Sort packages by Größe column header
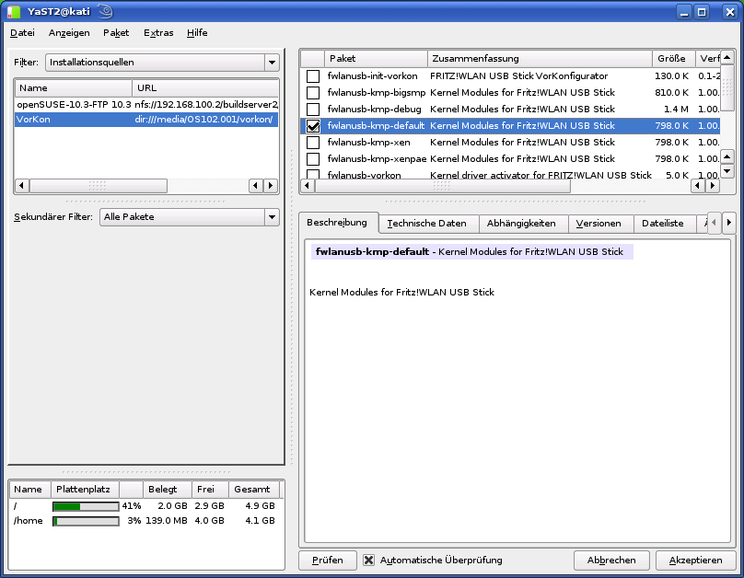This screenshot has width=744, height=578. (674, 58)
